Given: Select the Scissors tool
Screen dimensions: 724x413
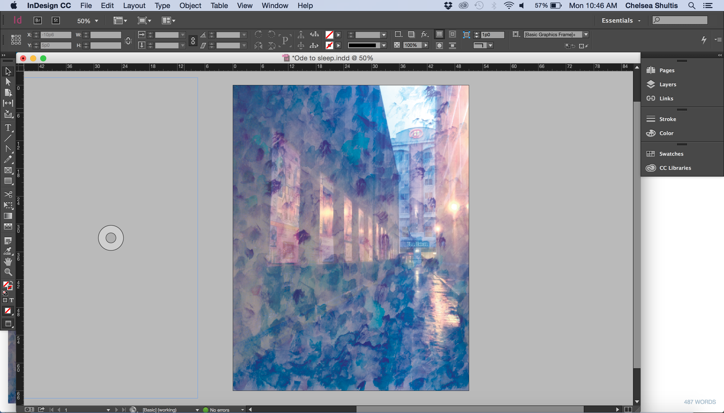Looking at the screenshot, I should tap(8, 194).
